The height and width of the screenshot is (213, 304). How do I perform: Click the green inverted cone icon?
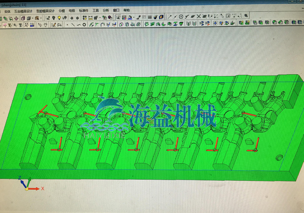(181, 24)
